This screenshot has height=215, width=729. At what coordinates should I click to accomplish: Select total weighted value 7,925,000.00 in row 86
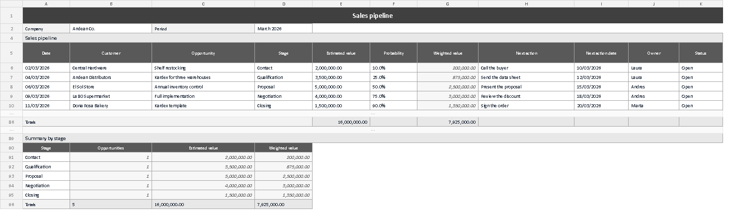pyautogui.click(x=448, y=122)
